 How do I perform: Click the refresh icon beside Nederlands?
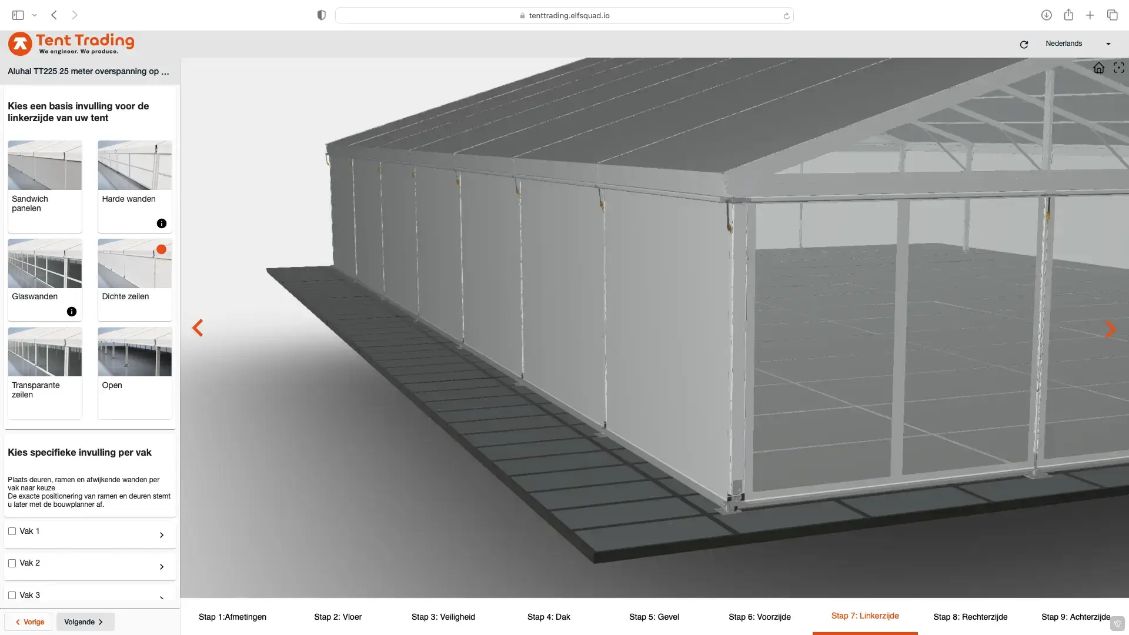point(1024,44)
